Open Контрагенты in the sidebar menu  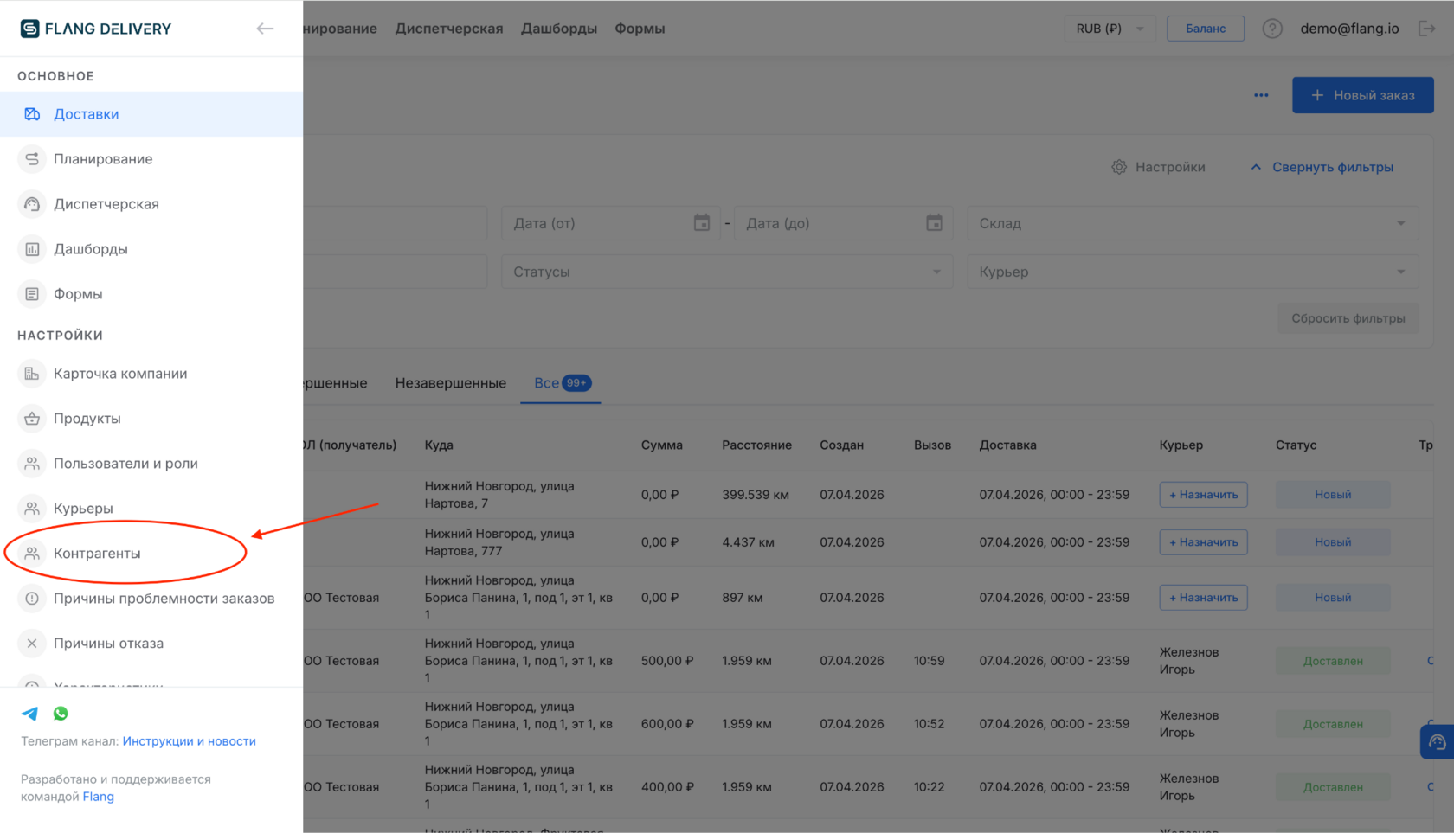[151, 554]
